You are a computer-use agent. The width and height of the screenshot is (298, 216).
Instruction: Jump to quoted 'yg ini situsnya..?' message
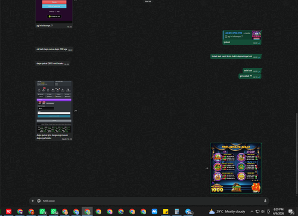[242, 35]
